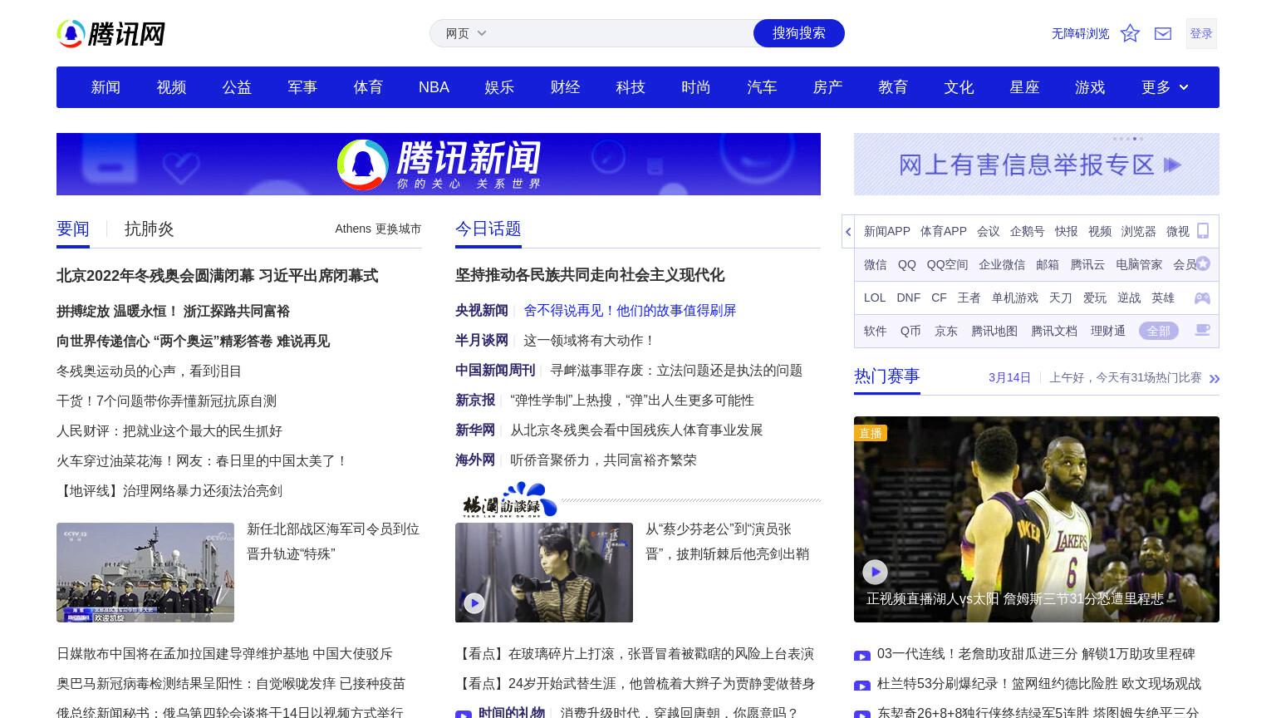1276x718 pixels.
Task: Switch to the 抗肺炎 tab
Action: click(150, 229)
